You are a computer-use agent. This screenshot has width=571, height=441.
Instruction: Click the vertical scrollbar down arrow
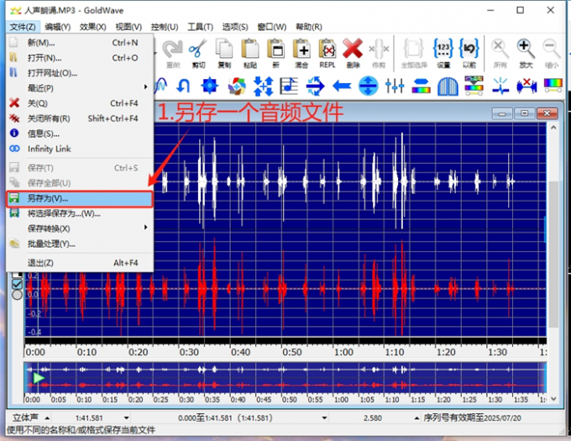point(553,399)
